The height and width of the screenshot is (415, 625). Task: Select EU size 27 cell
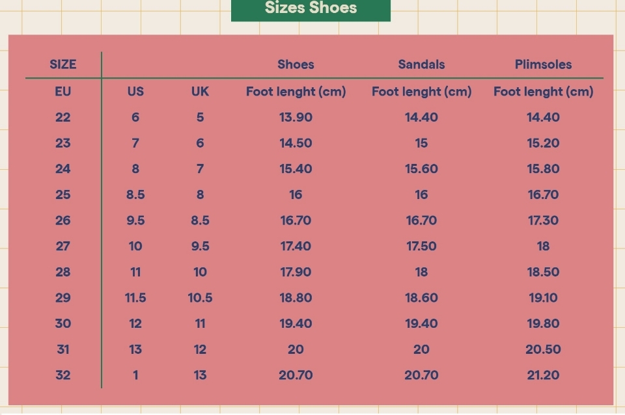(63, 247)
